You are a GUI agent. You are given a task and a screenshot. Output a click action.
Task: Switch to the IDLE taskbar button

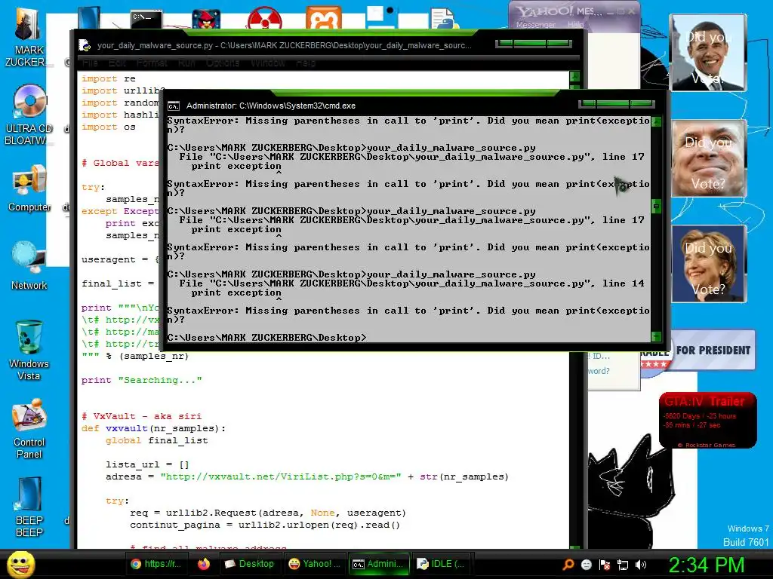point(442,564)
